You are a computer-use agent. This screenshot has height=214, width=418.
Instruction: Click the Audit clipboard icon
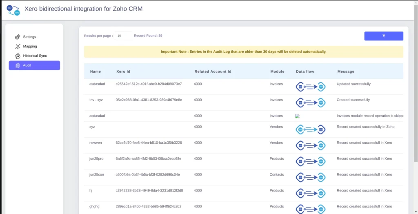(18, 65)
